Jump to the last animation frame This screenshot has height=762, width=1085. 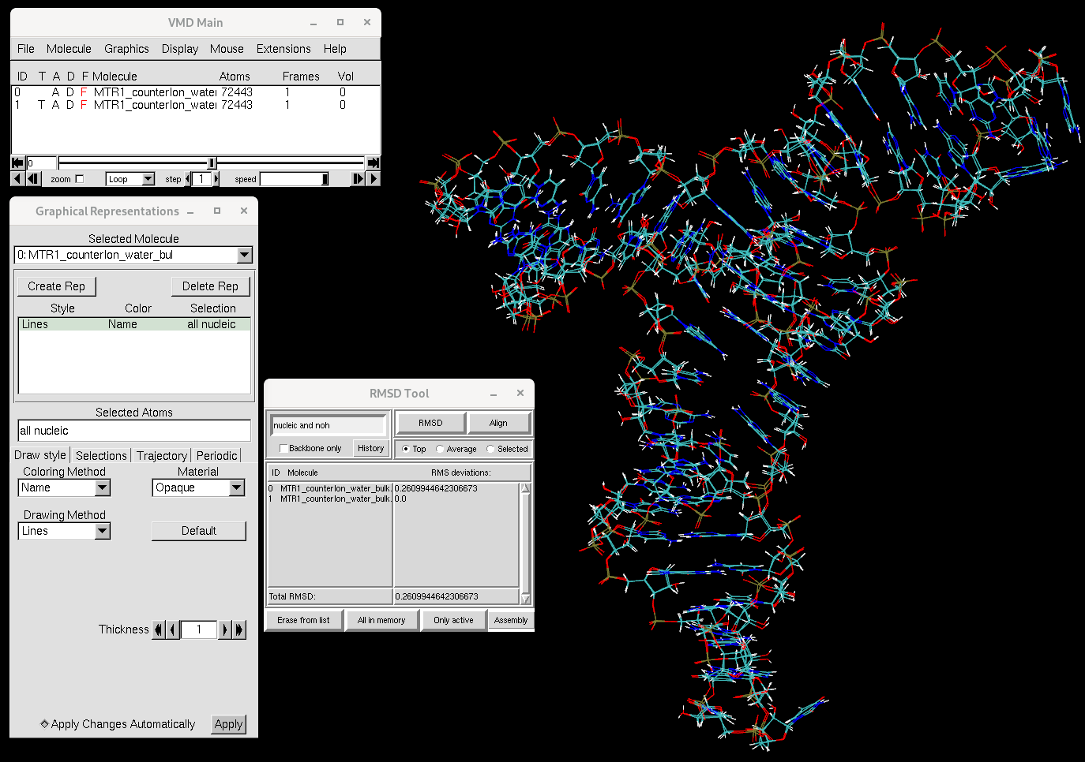click(374, 163)
